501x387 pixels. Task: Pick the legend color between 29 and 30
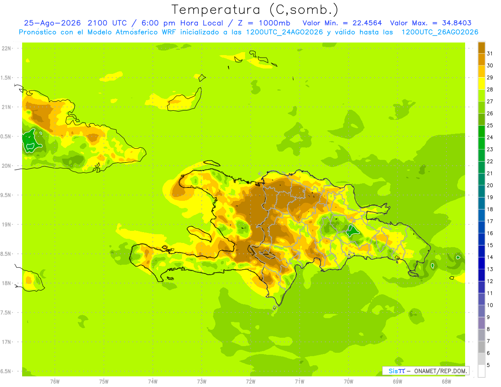[x=481, y=72]
